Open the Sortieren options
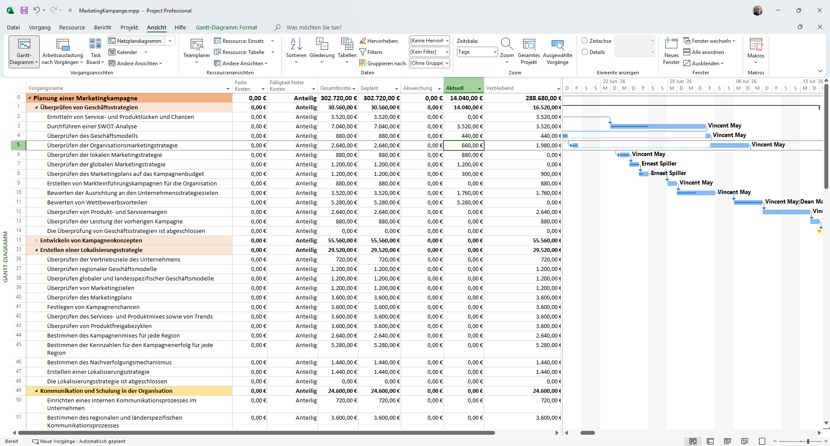The width and height of the screenshot is (830, 446). coord(296,51)
